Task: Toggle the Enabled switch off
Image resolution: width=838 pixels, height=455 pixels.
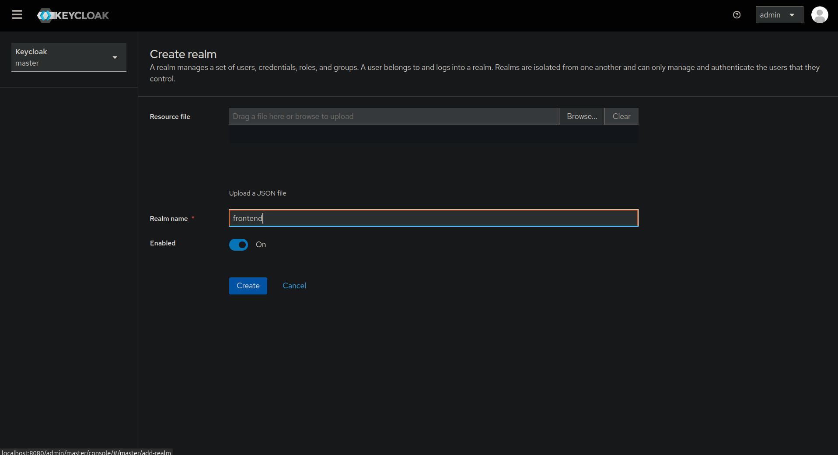Action: pos(238,245)
